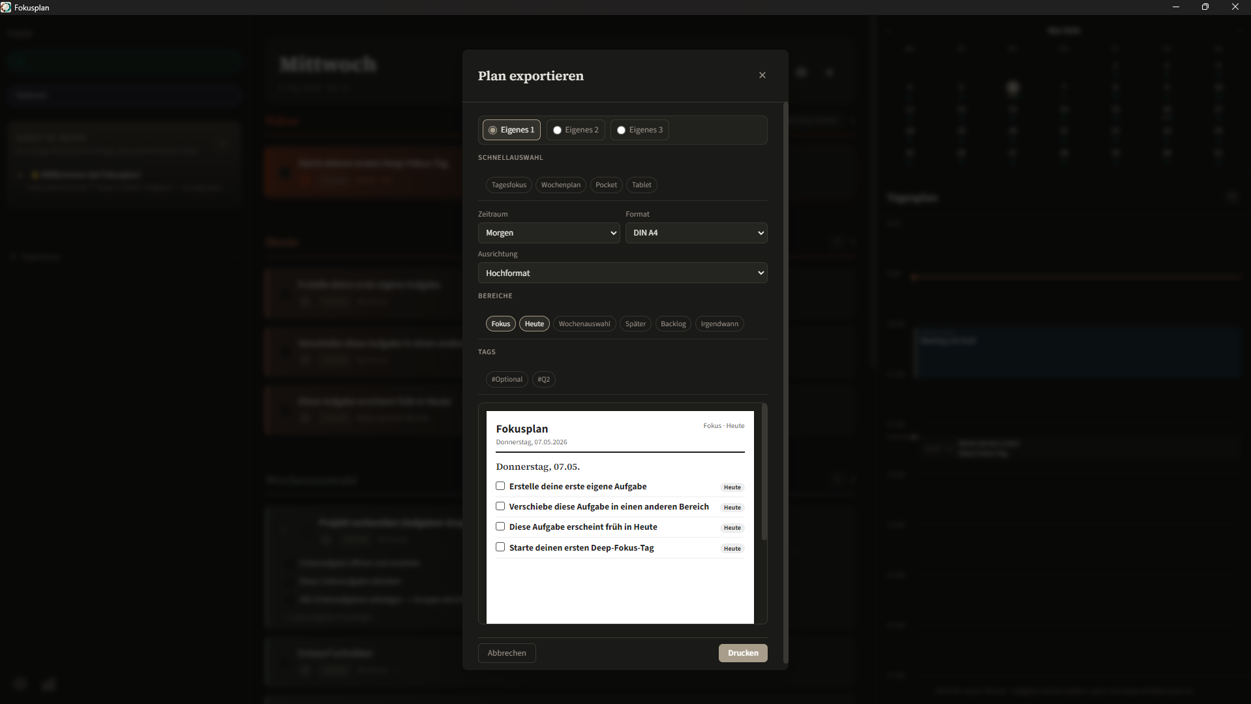Screen dimensions: 1251x704
Task: Choose the Wochenplan quick preset
Action: 560,185
